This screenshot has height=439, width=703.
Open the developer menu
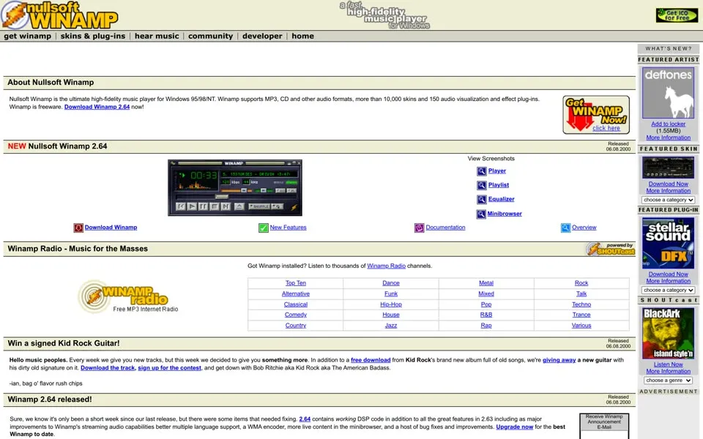coord(262,37)
